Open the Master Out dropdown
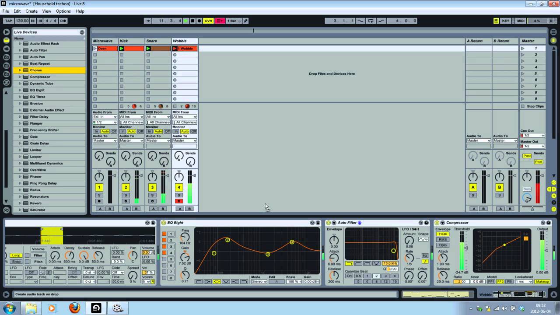Viewport: 560px width, 315px height. point(532,146)
